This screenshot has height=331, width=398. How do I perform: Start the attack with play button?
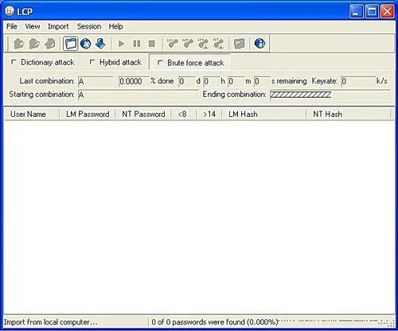[121, 44]
